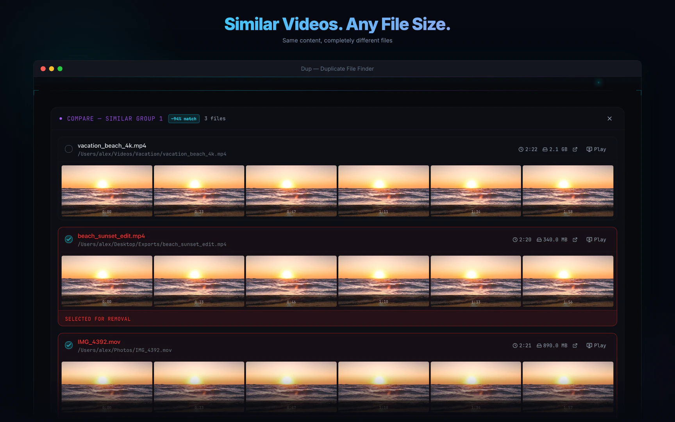Open the file path of IMG_4392.mov
Image resolution: width=675 pixels, height=422 pixels.
tap(124, 350)
